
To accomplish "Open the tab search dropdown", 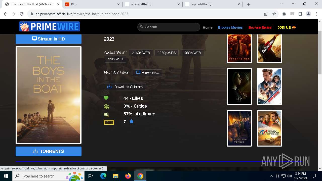I will (281, 4).
